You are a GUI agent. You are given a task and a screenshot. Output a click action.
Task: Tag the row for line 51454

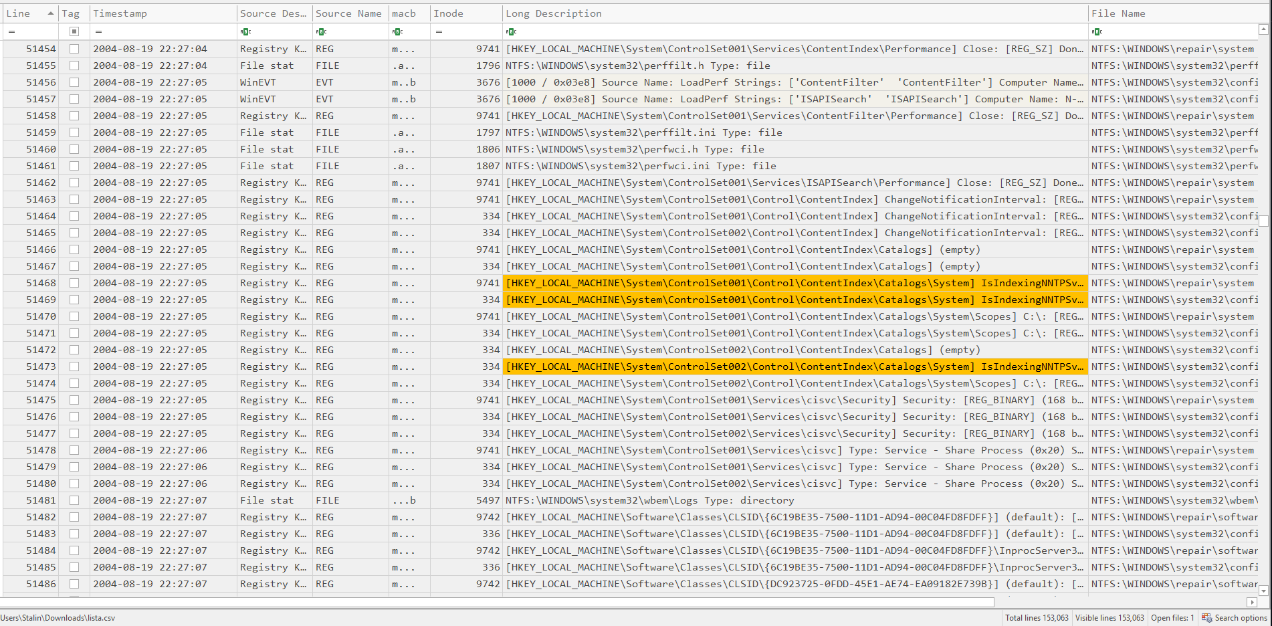click(x=74, y=49)
